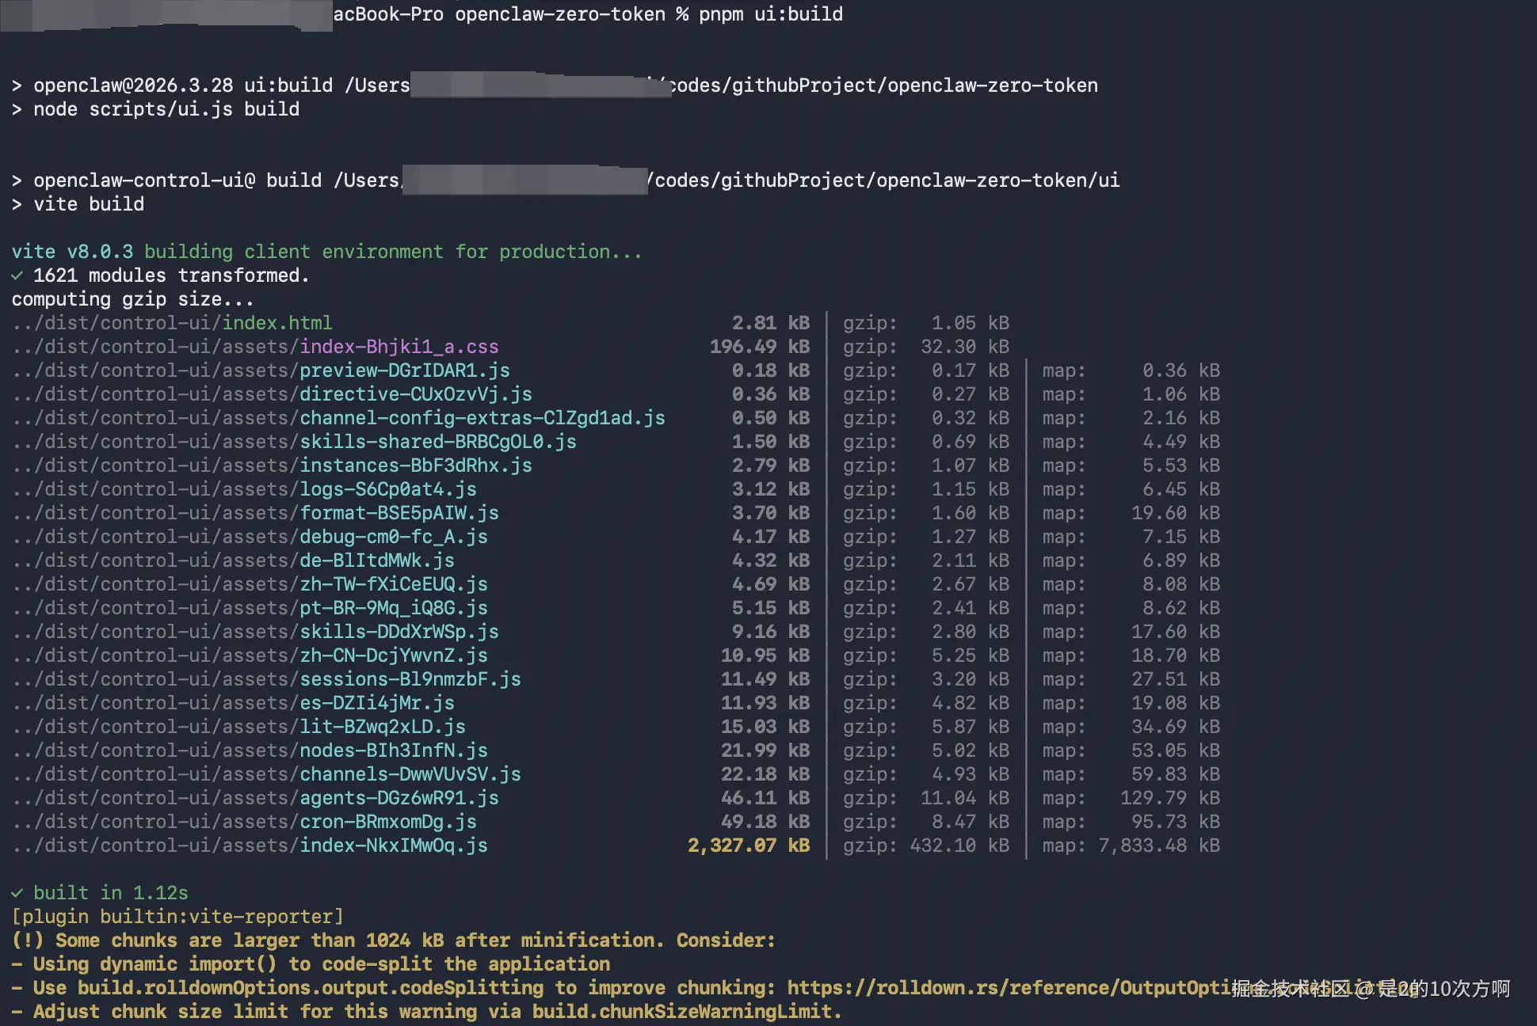Click file name sessions-Bl9nmzbF.js

(x=410, y=679)
